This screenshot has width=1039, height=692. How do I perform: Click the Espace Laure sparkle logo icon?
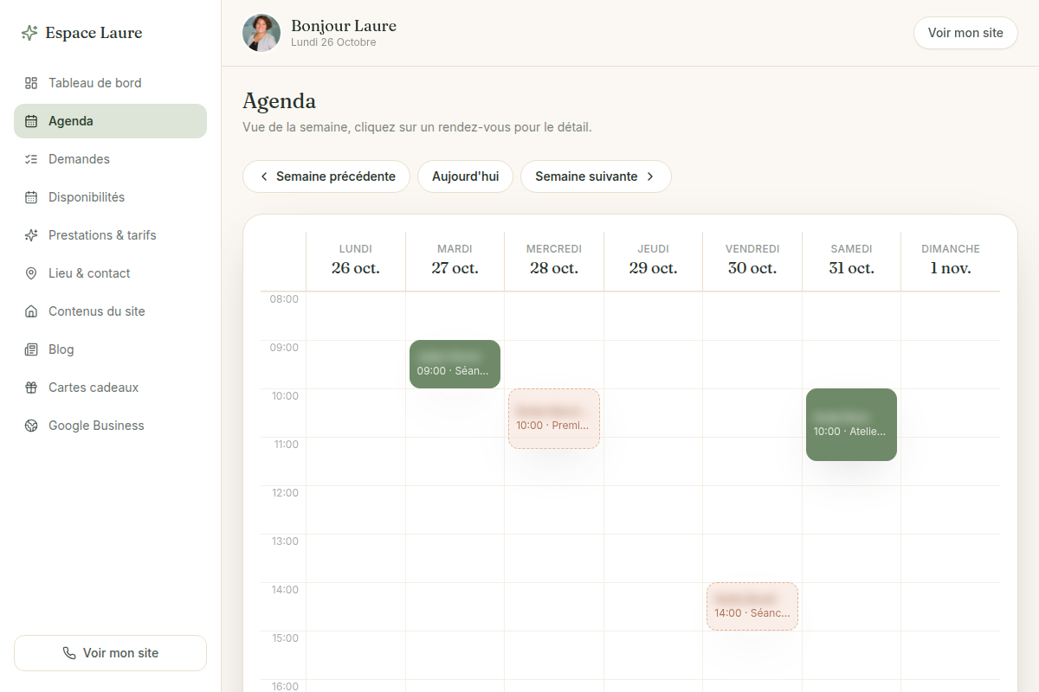click(x=29, y=33)
